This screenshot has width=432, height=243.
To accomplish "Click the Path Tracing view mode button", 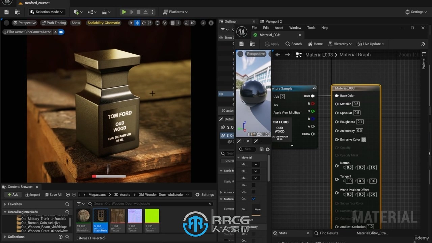I will tap(53, 23).
